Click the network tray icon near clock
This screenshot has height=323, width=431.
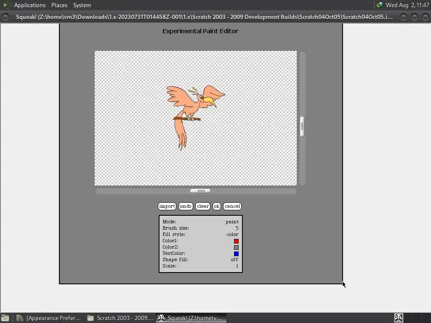(380, 5)
